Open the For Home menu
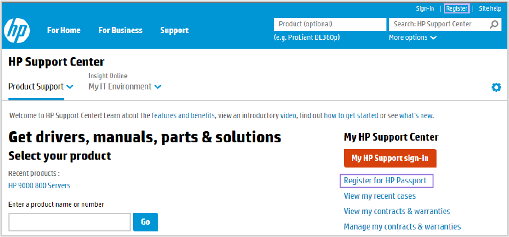This screenshot has width=509, height=237. coord(63,30)
